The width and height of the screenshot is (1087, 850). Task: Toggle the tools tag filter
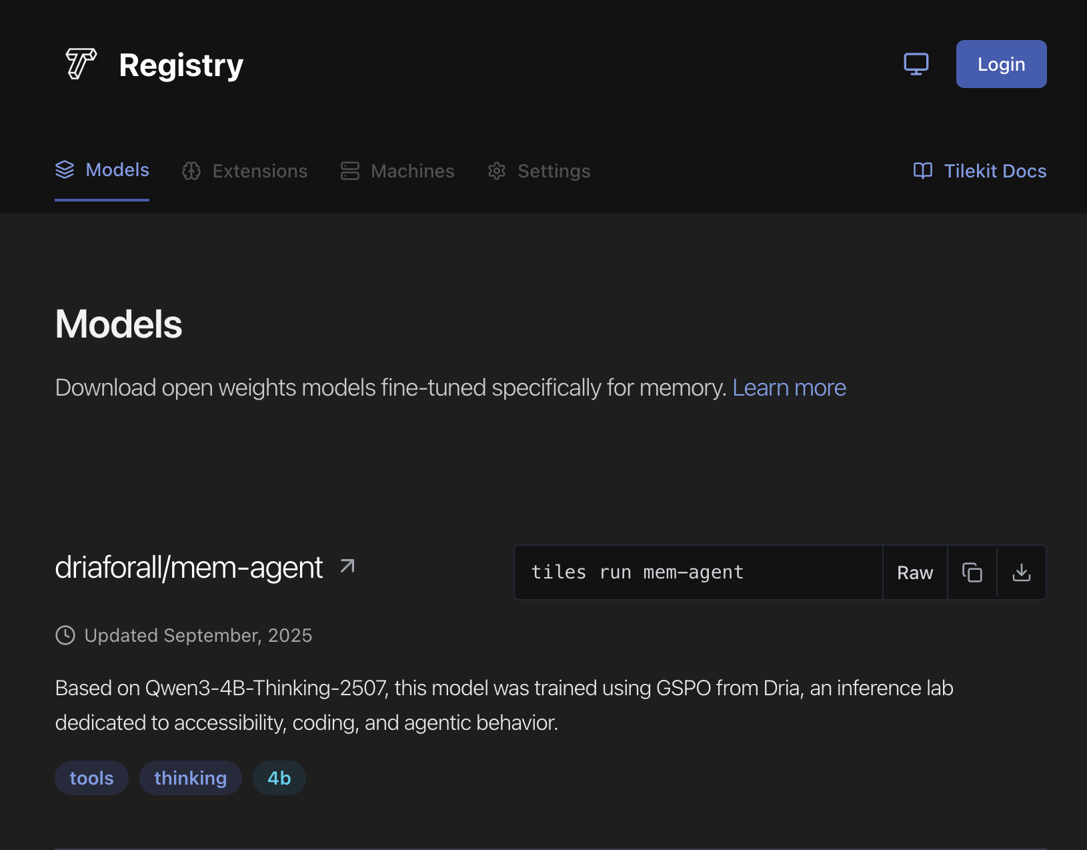coord(91,778)
